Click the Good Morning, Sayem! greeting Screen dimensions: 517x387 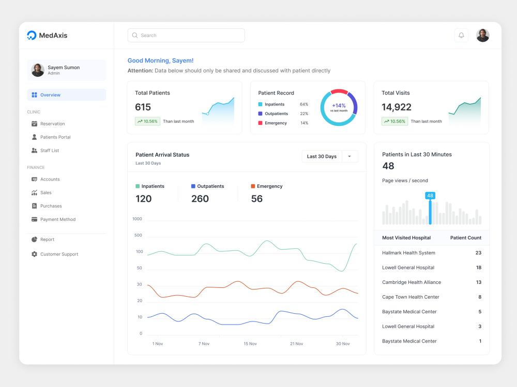[x=161, y=60]
